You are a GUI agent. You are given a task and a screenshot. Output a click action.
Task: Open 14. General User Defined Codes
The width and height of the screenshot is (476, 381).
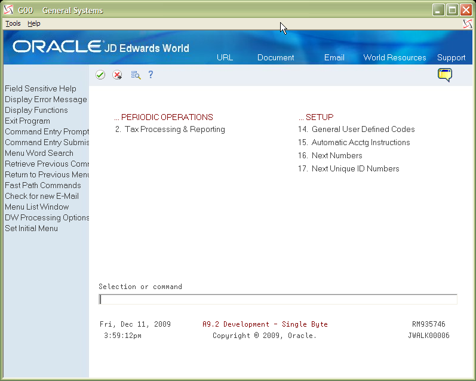click(x=356, y=130)
